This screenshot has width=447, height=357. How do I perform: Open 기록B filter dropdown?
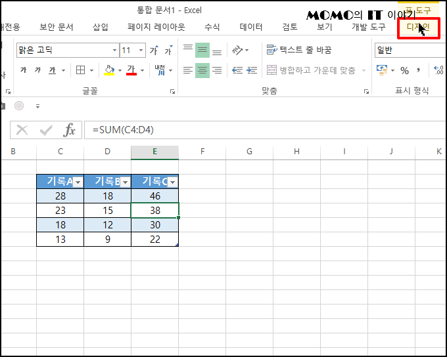[x=125, y=182]
